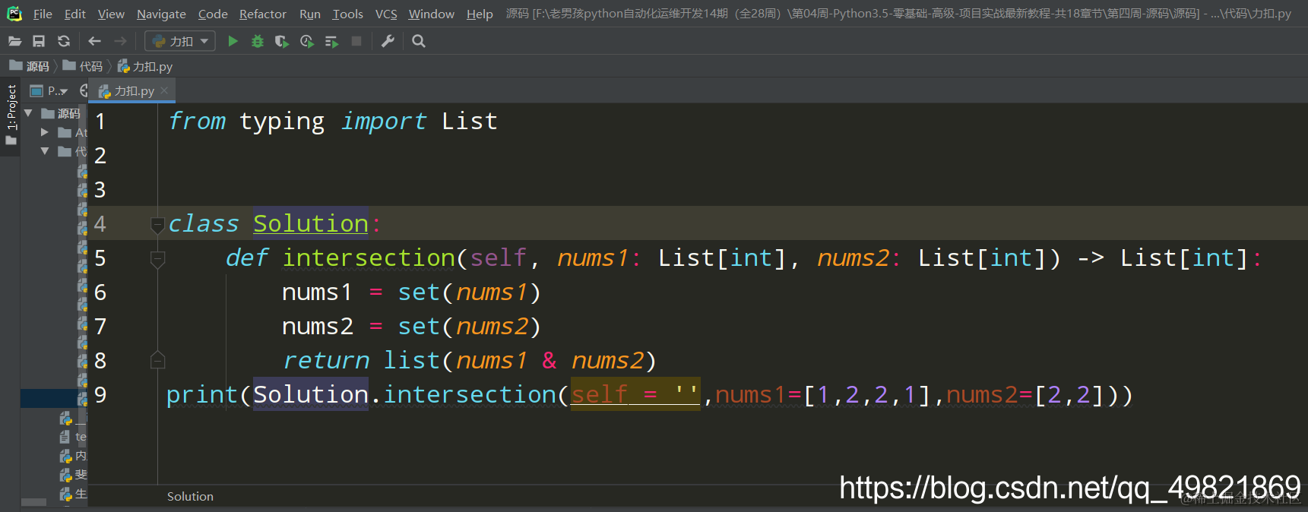
Task: Click the intersection method name on line 5
Action: [x=369, y=258]
